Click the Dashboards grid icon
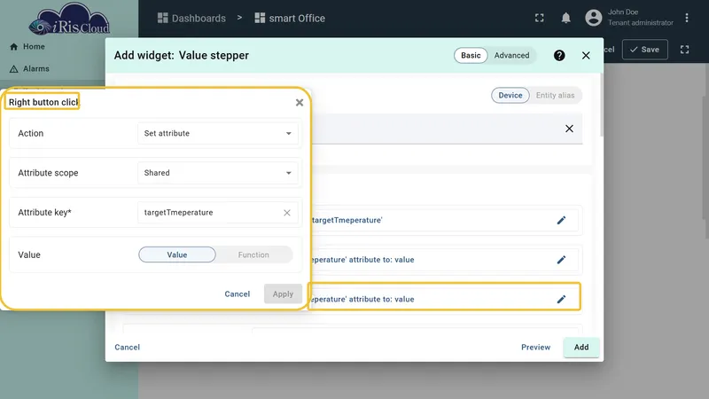Image resolution: width=709 pixels, height=399 pixels. (x=162, y=18)
